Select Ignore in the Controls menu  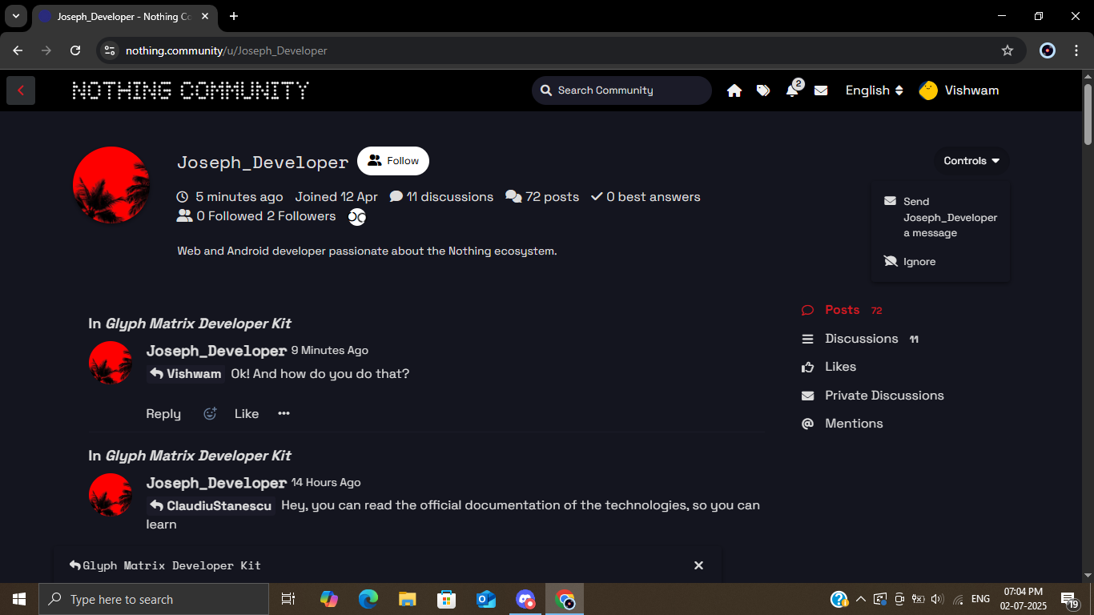pos(919,262)
